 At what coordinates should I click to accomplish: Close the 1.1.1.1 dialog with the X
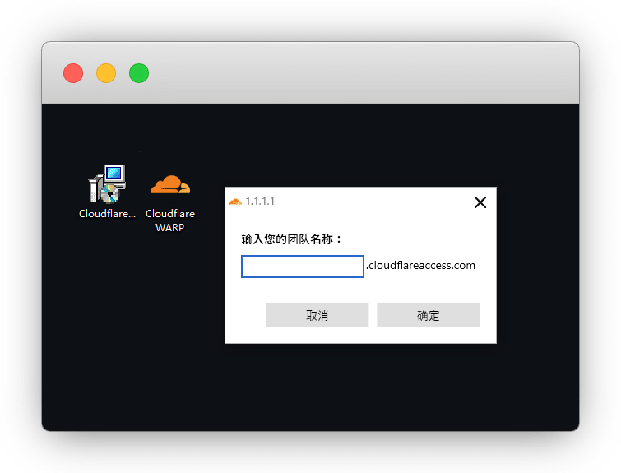click(x=480, y=202)
